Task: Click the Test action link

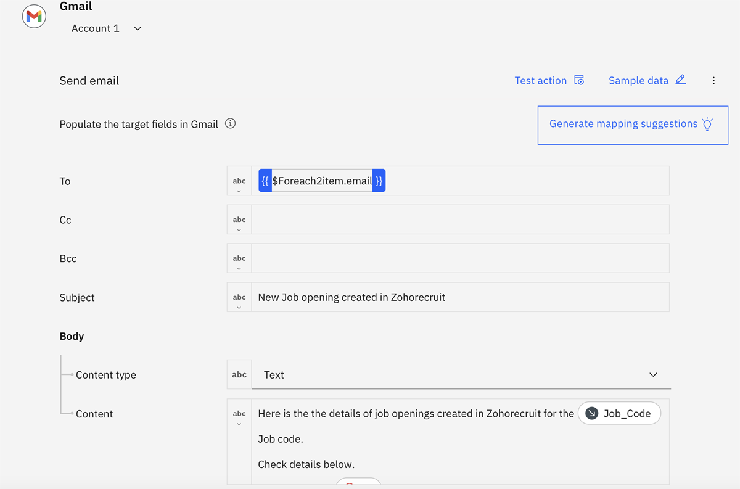Action: click(x=541, y=80)
